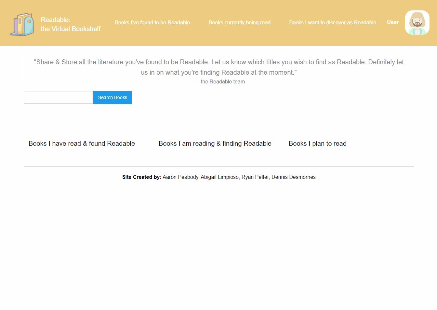
Task: Open the user avatar profile picture
Action: [417, 22]
